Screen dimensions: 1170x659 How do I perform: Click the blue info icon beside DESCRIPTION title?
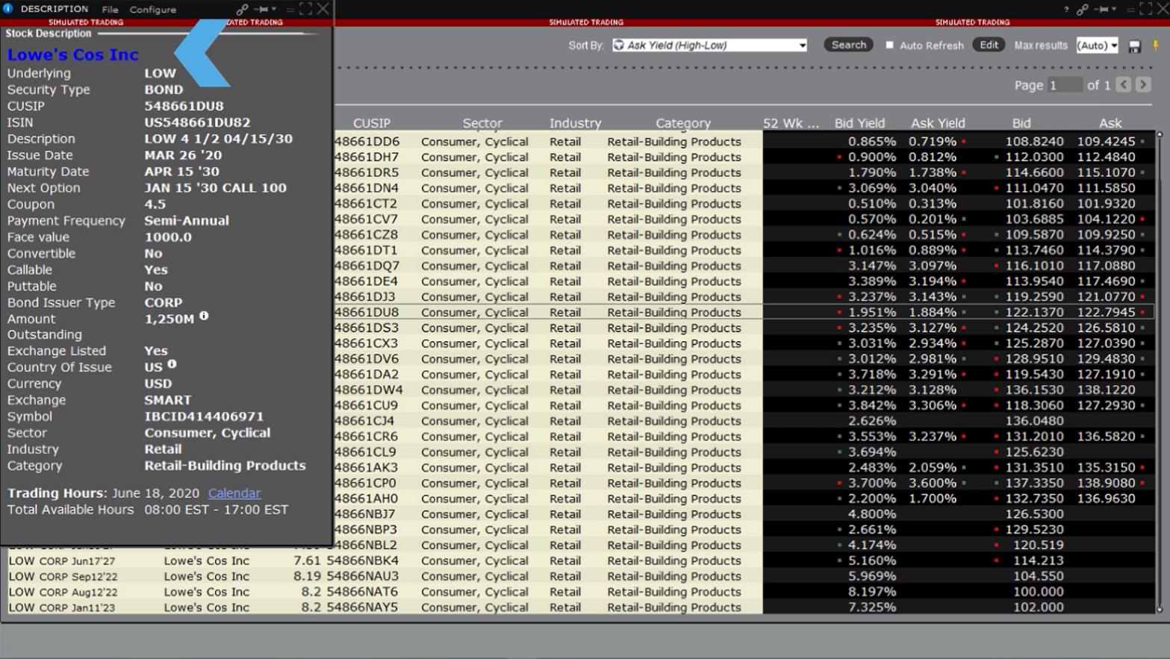click(x=9, y=9)
